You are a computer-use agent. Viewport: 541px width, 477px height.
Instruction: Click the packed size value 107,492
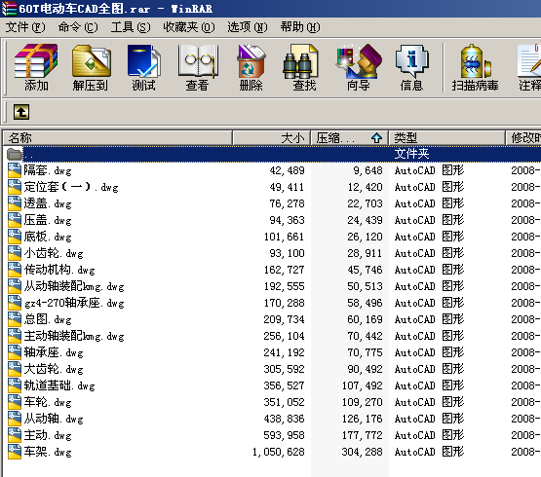click(x=363, y=385)
